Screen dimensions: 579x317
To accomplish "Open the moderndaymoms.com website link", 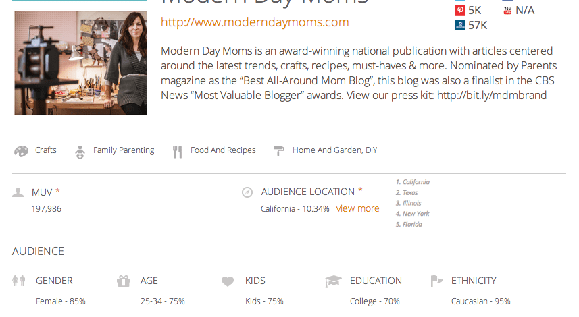I will point(255,22).
